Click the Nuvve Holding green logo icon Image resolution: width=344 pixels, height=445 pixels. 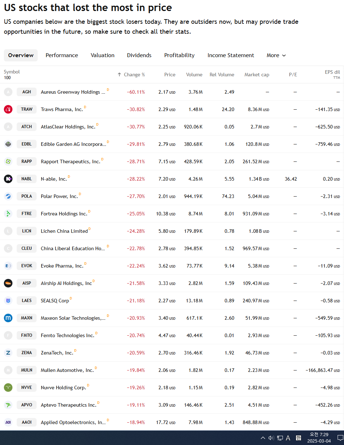click(x=8, y=388)
